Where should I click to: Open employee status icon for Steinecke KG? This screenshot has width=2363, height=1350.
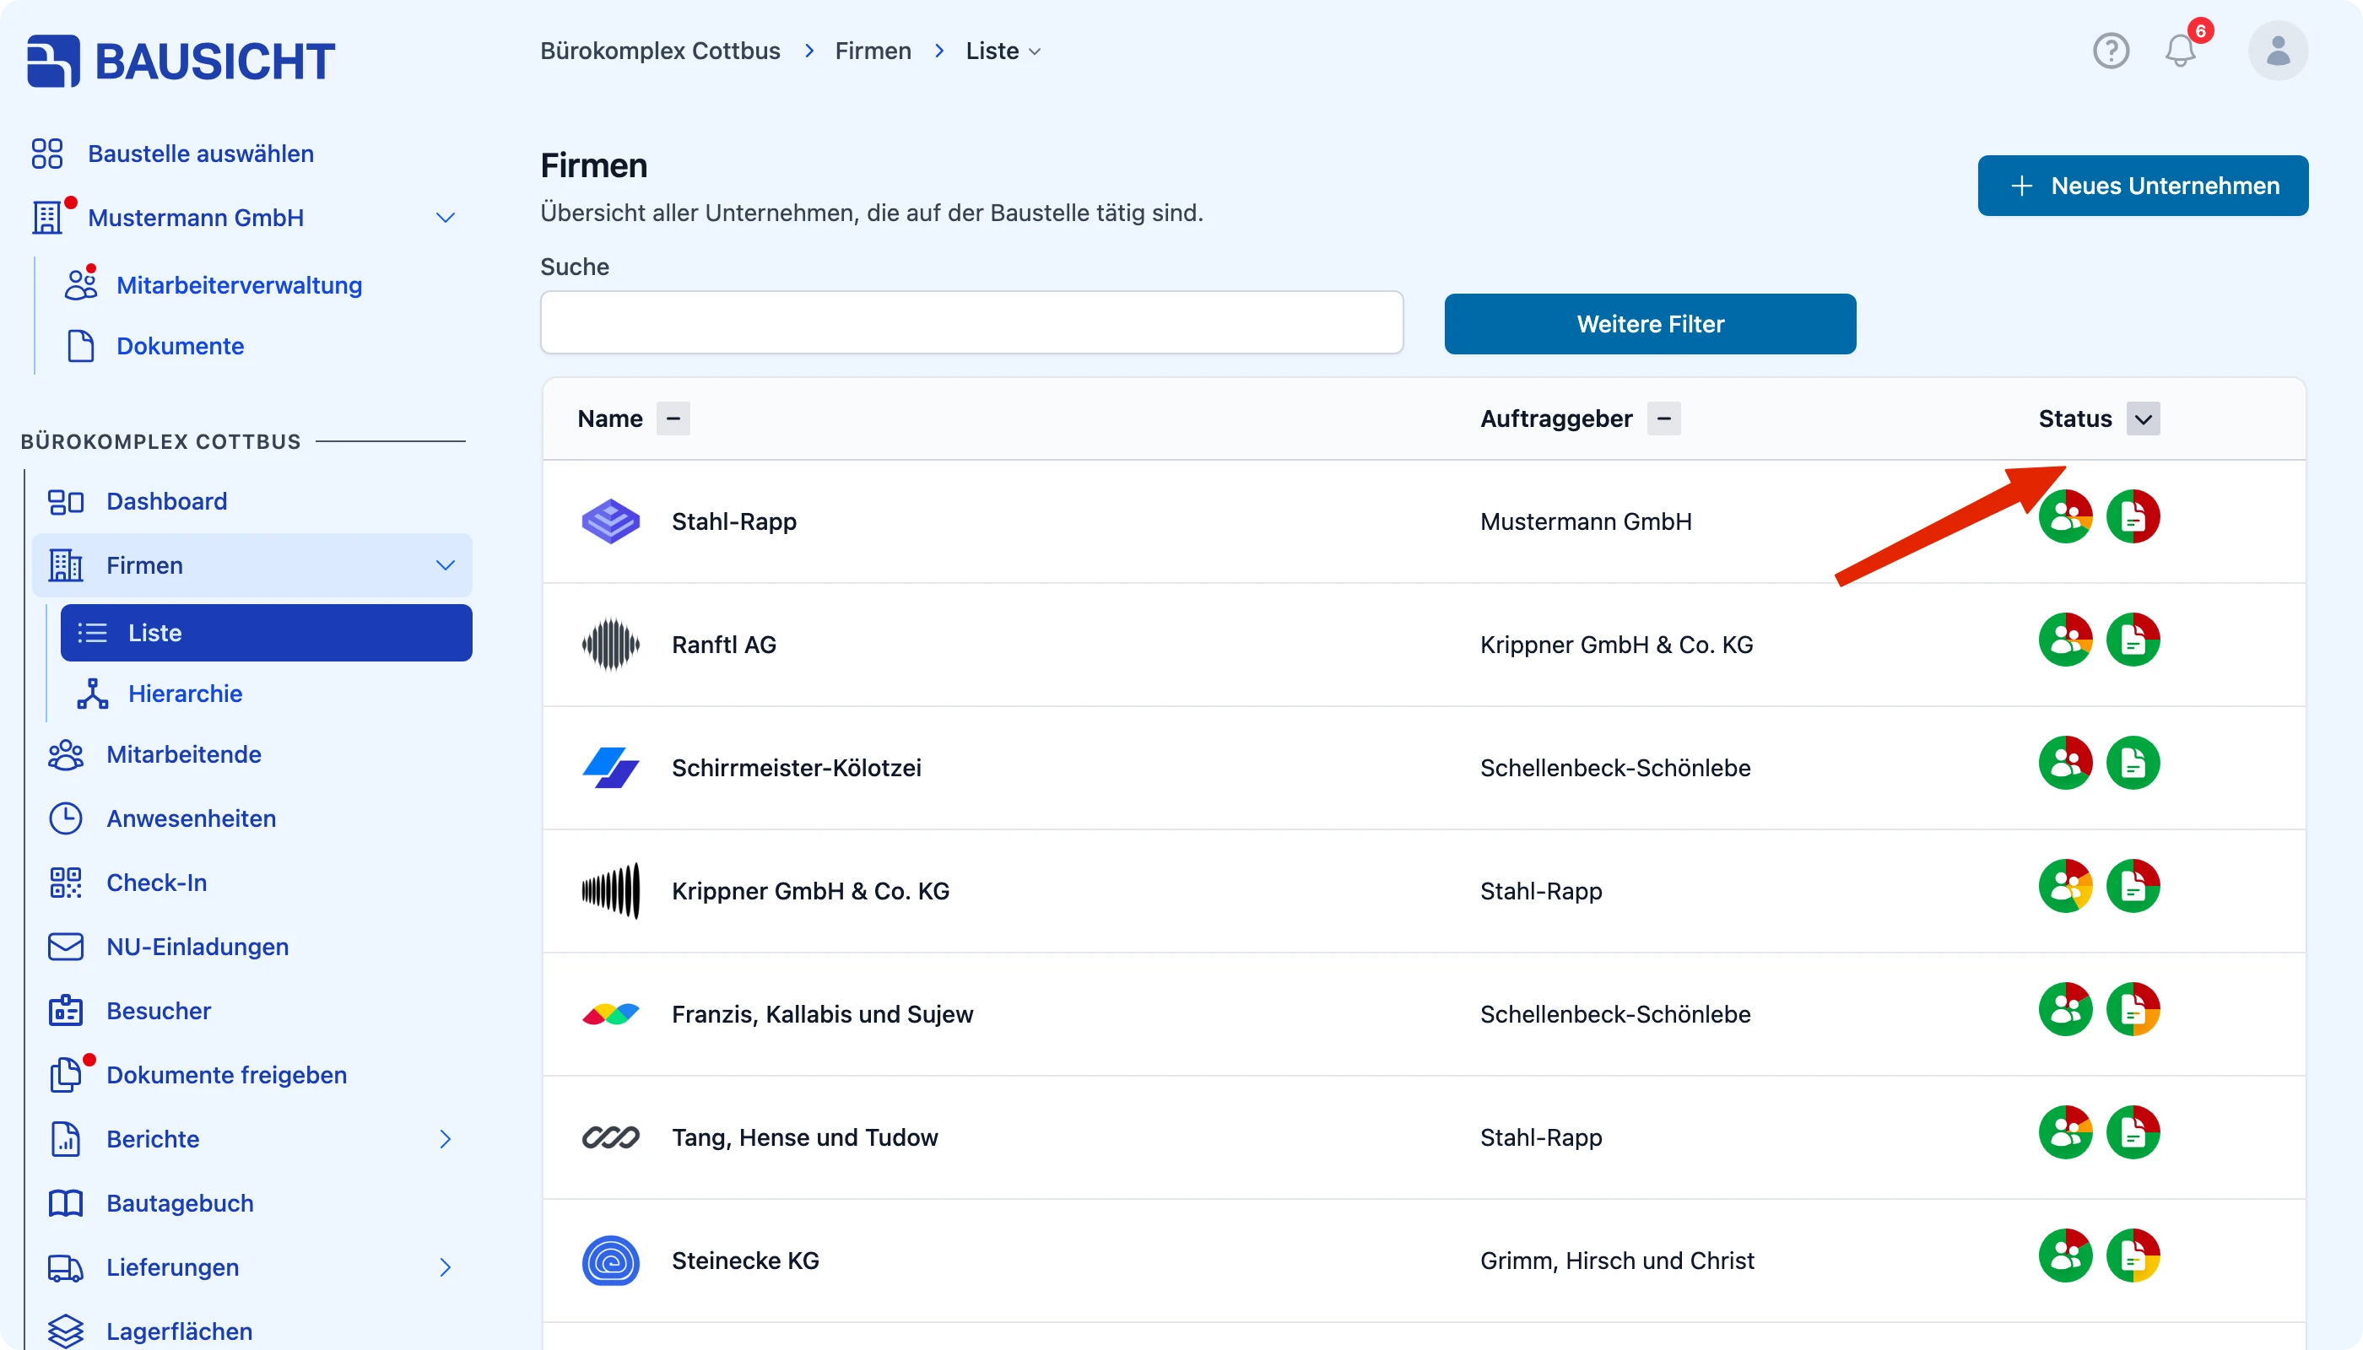(2065, 1256)
